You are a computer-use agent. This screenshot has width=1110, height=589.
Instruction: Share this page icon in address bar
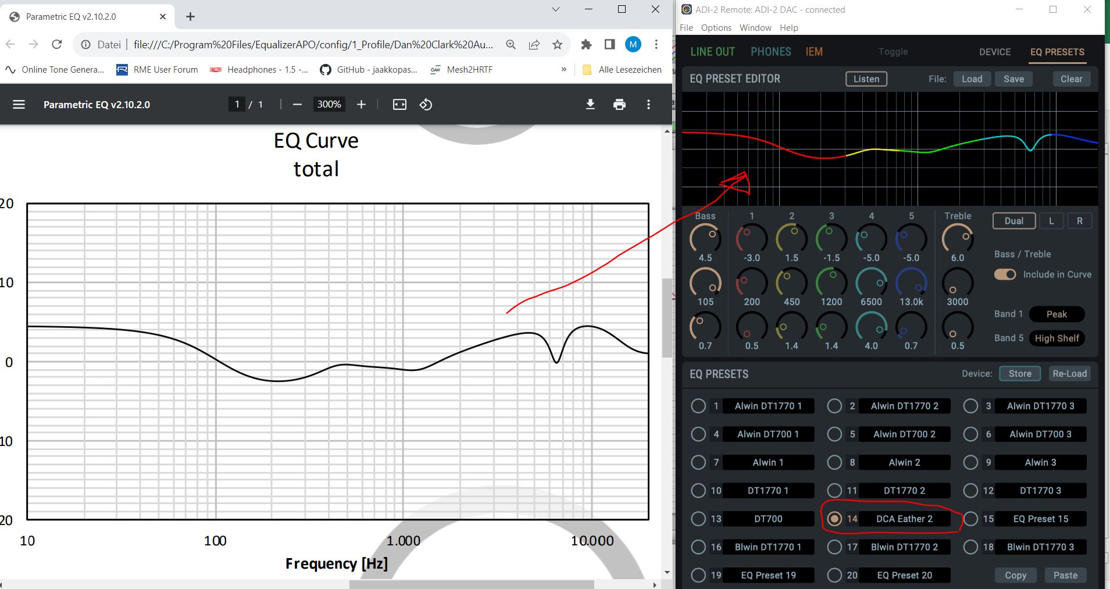534,45
